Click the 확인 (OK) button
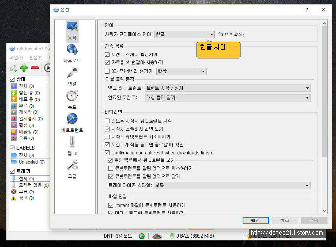Image resolution: width=336 pixels, height=247 pixels. [255, 220]
